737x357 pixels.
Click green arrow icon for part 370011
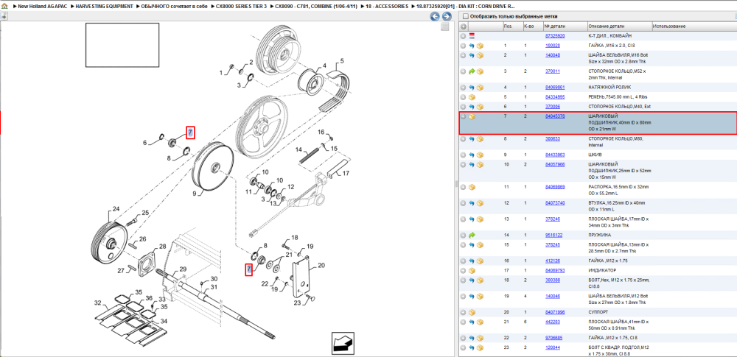click(x=472, y=71)
